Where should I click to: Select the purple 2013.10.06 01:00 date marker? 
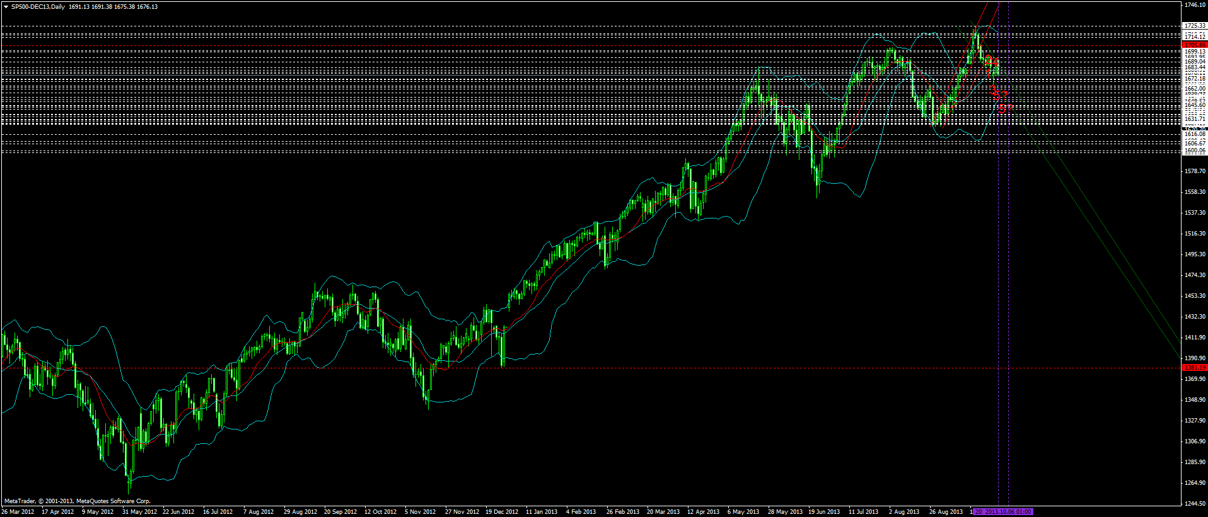pos(1003,512)
